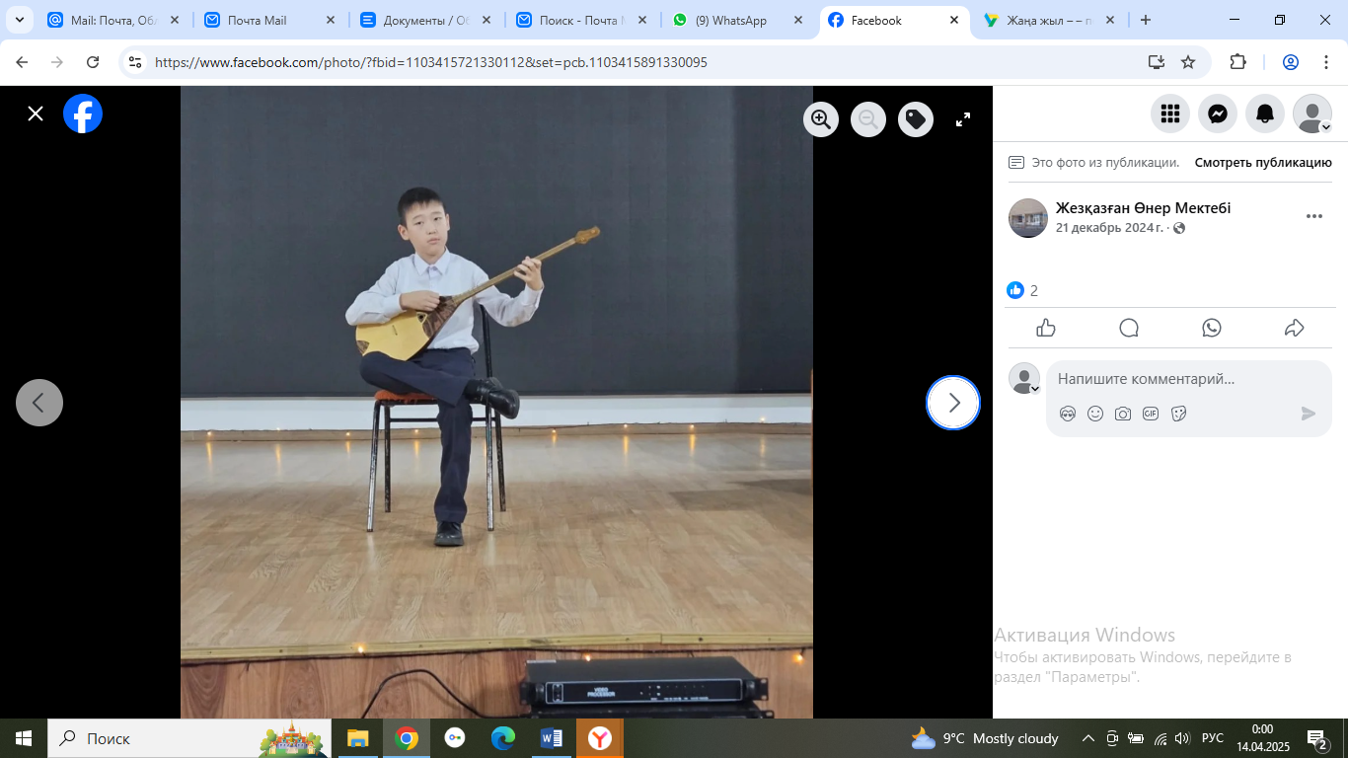The width and height of the screenshot is (1348, 758).
Task: Open post options three-dot menu
Action: coord(1313,217)
